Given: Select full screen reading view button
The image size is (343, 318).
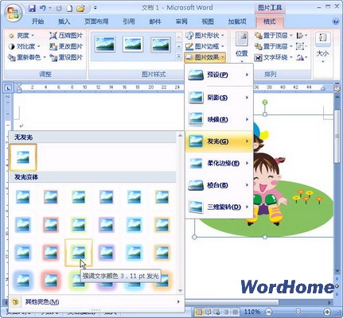Looking at the screenshot, I should pos(208,312).
